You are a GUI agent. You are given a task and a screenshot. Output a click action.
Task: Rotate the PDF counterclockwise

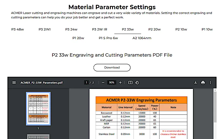(x=137, y=82)
